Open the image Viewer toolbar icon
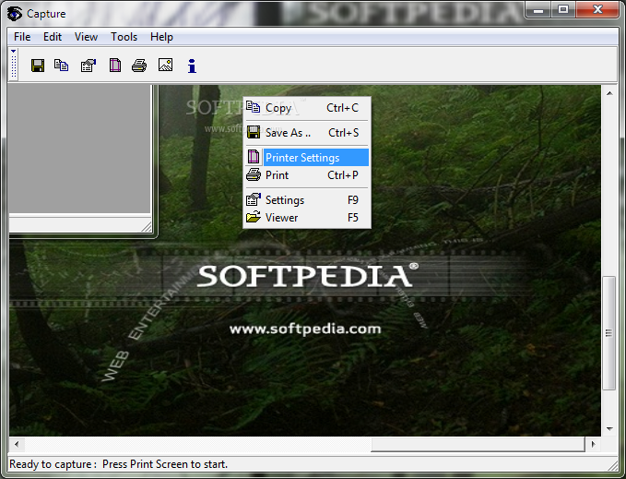Viewport: 626px width, 479px height. point(165,65)
